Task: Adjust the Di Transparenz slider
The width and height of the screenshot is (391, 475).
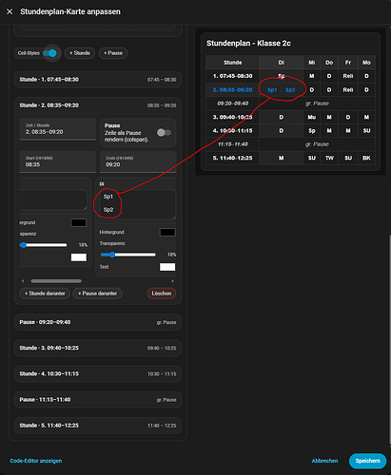Action: [x=128, y=255]
